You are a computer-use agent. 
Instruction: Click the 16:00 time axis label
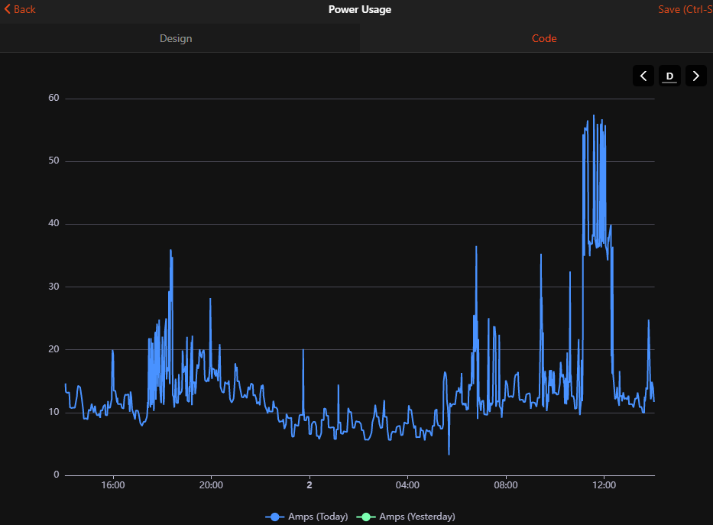113,485
